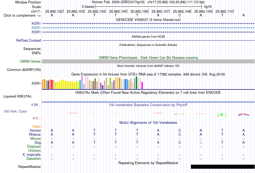This screenshot has height=173, width=255.
Task: Click base C in the Human alignment row
Action: (x=180, y=130)
